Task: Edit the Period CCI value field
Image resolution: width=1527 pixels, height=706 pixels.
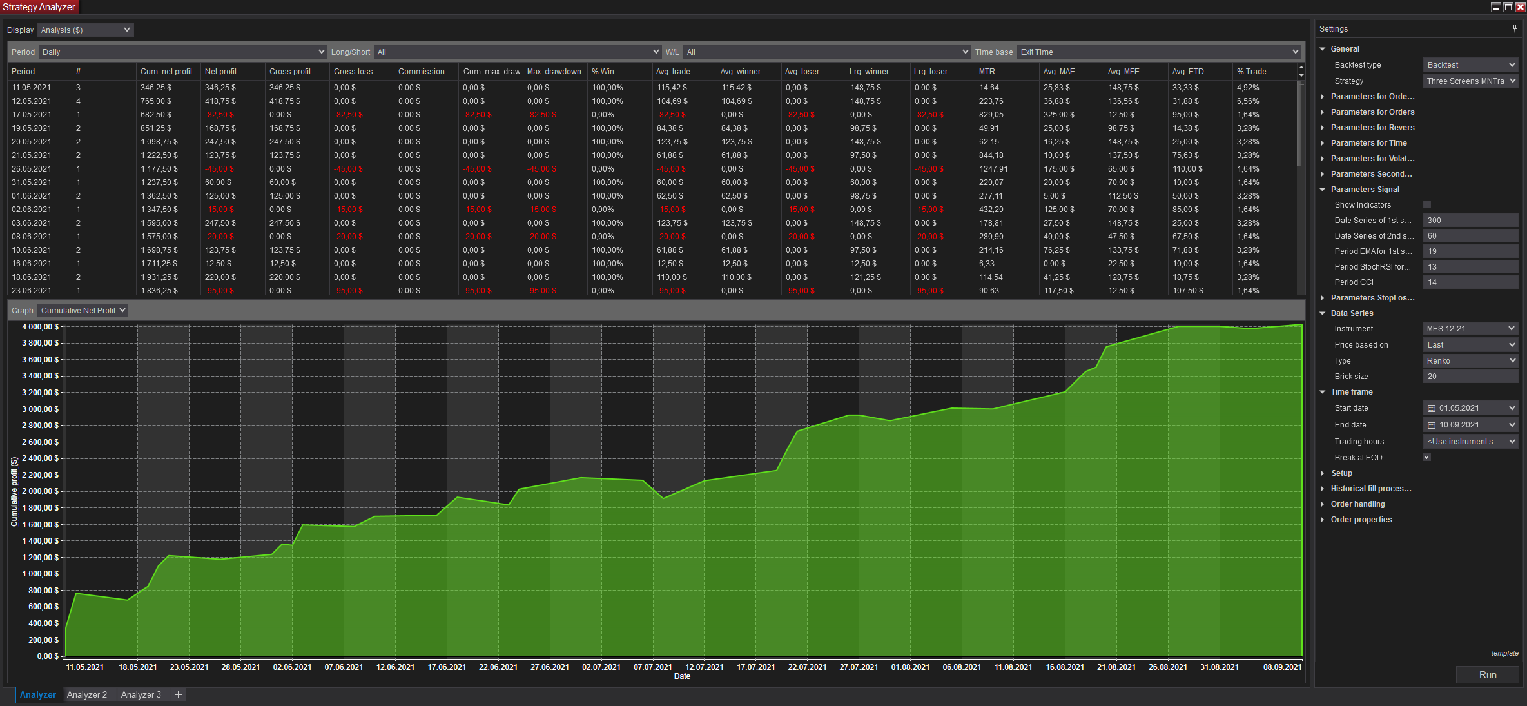Action: [x=1470, y=282]
